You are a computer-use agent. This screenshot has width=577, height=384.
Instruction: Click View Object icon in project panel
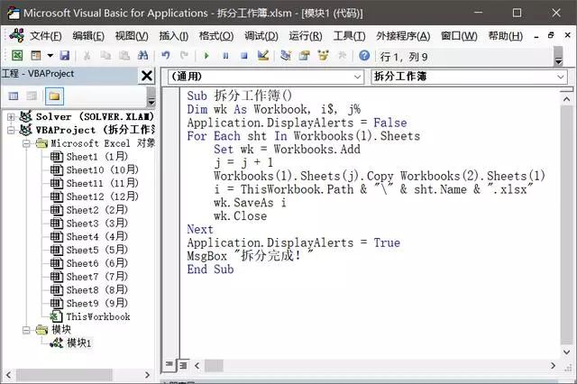point(32,96)
